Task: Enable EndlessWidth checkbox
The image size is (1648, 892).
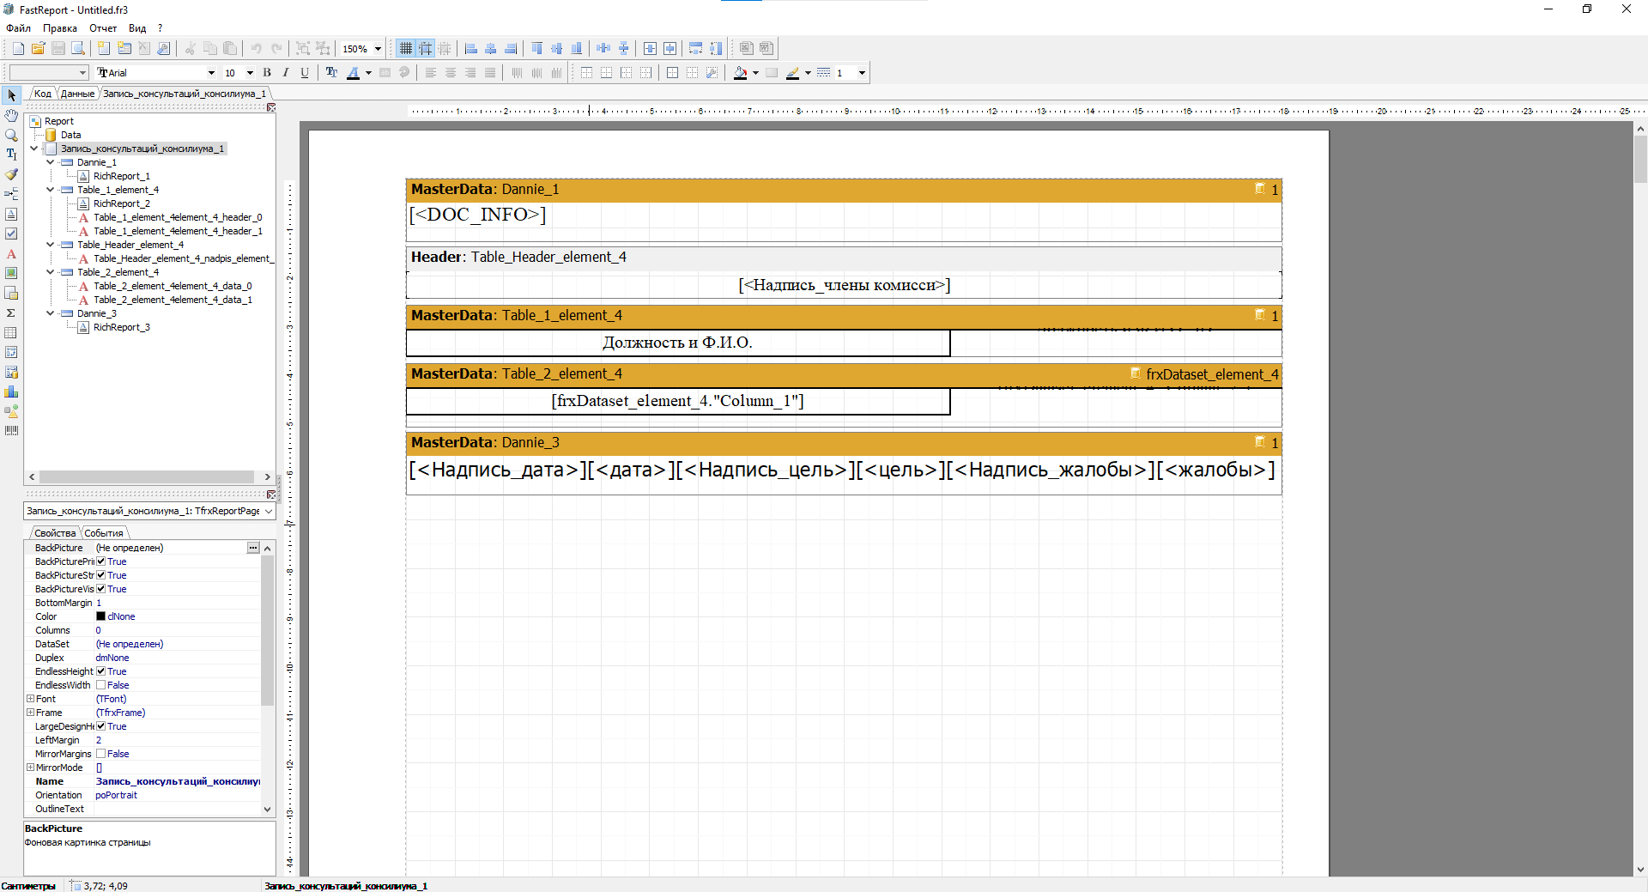Action: pos(100,685)
